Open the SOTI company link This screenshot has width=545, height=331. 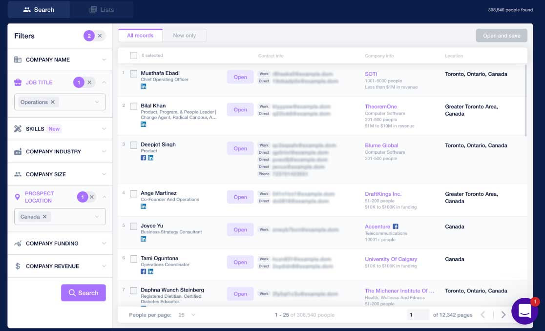[371, 74]
